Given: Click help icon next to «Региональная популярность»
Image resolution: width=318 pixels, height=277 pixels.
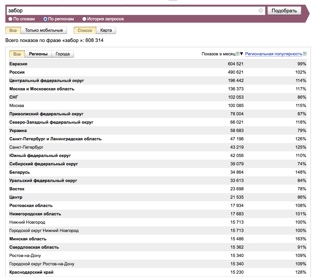Looking at the screenshot, I should pos(305,54).
